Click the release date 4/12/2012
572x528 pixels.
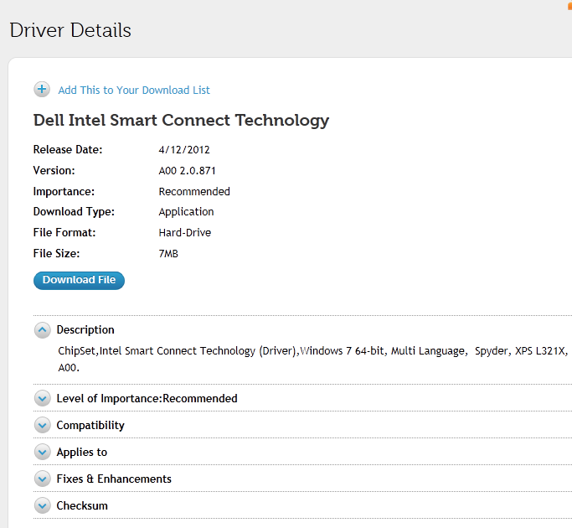click(184, 150)
